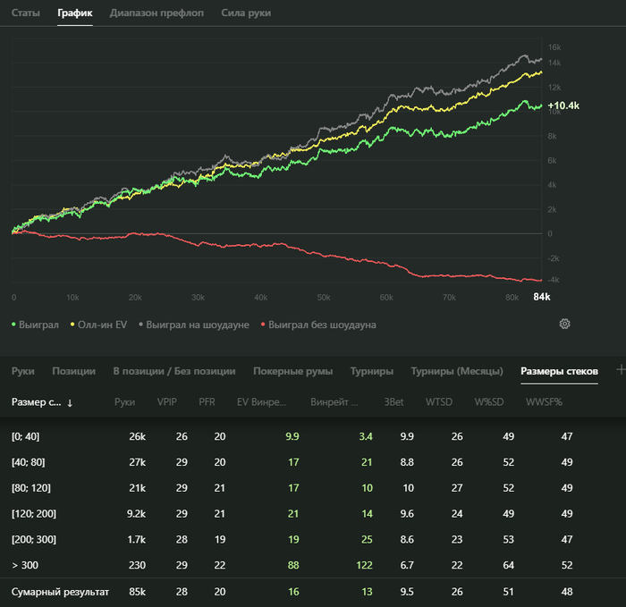Click the 84k hands axis label
Screen dimensions: 626x607
[542, 297]
